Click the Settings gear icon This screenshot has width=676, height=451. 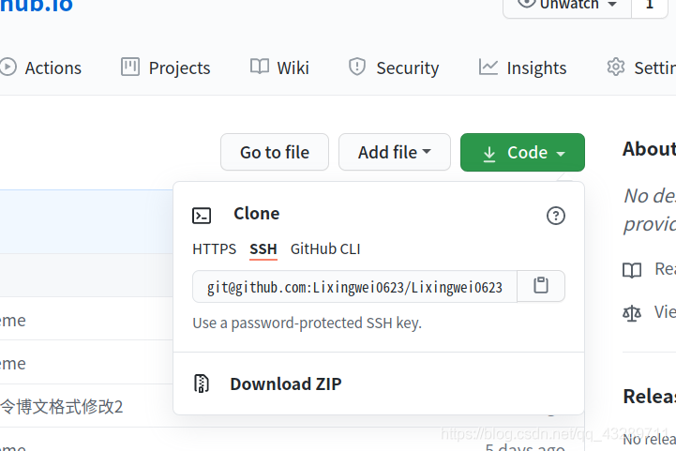point(616,67)
